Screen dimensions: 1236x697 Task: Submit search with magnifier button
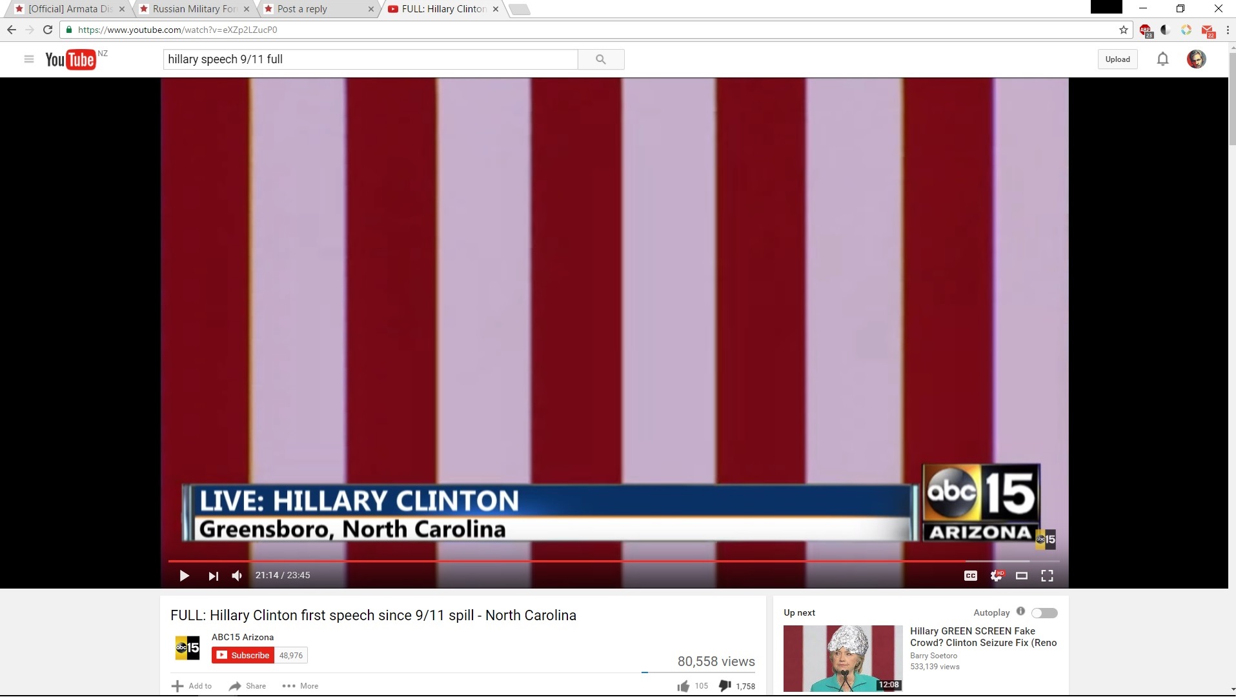tap(601, 59)
